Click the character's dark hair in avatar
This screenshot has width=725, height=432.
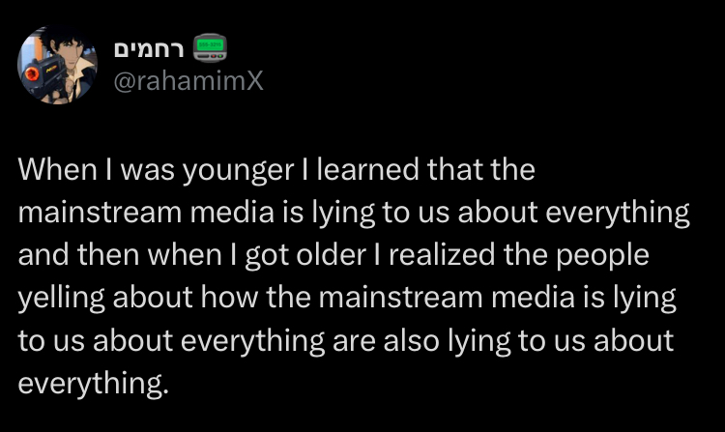pos(61,38)
